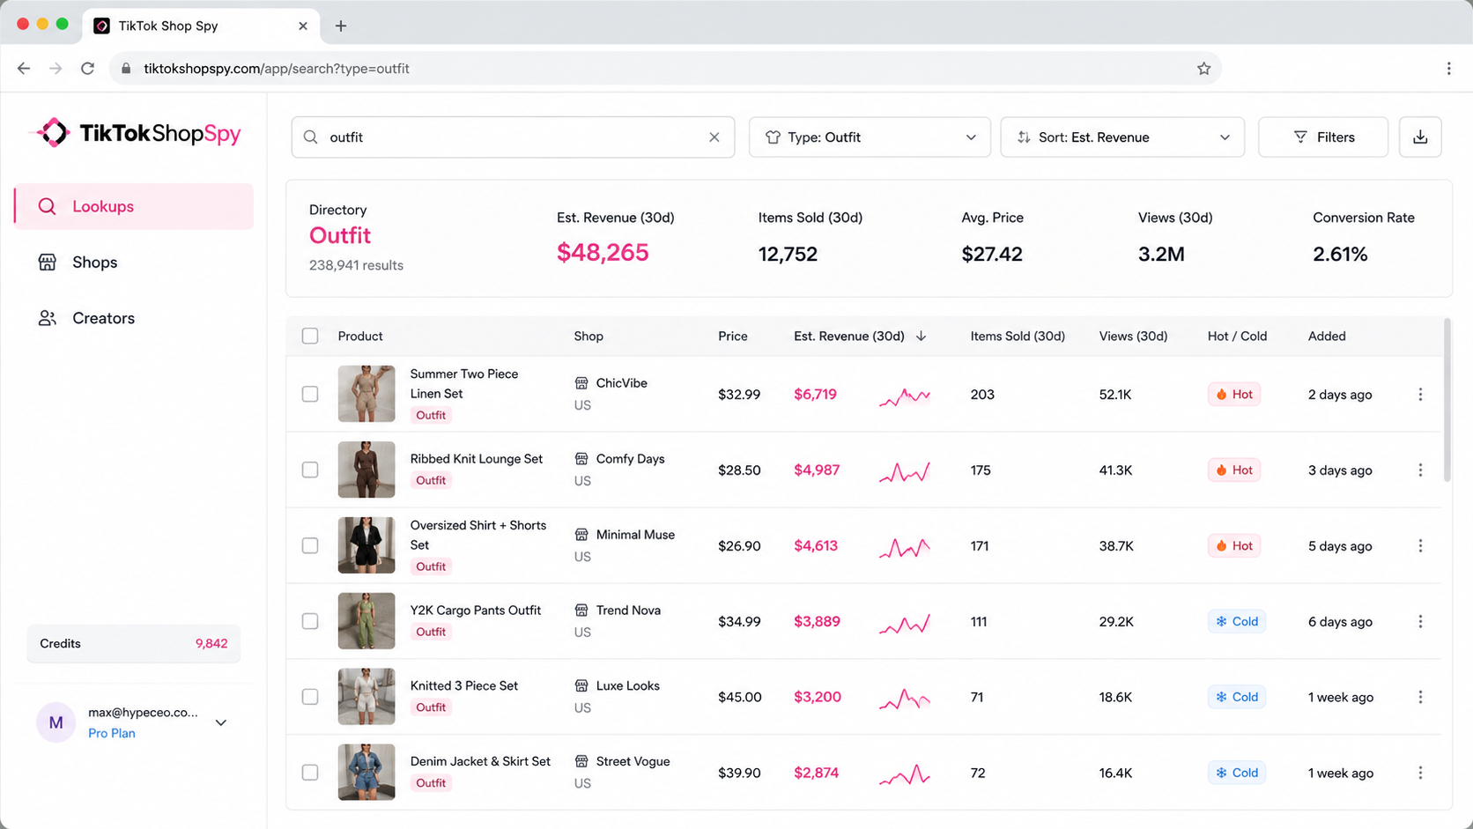Click the Knitted 3 Piece Set product name
Screen dimensions: 1473x829
(x=464, y=685)
